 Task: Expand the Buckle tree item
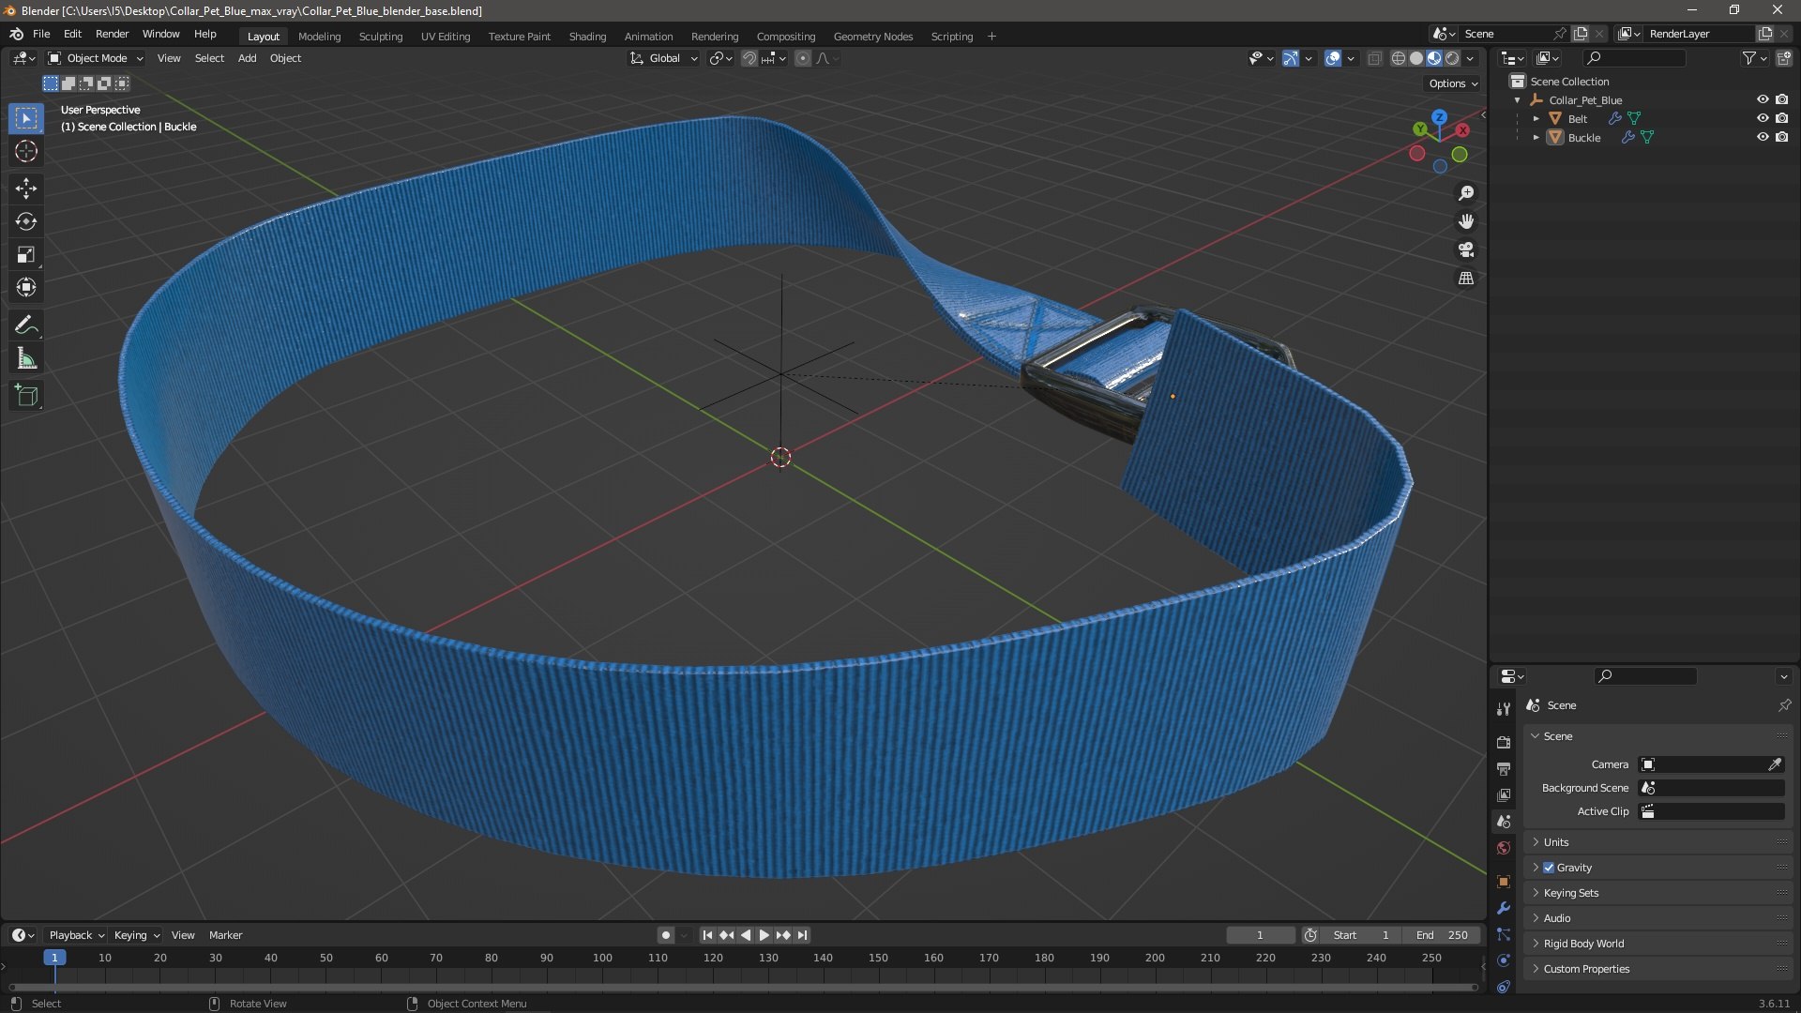tap(1536, 137)
